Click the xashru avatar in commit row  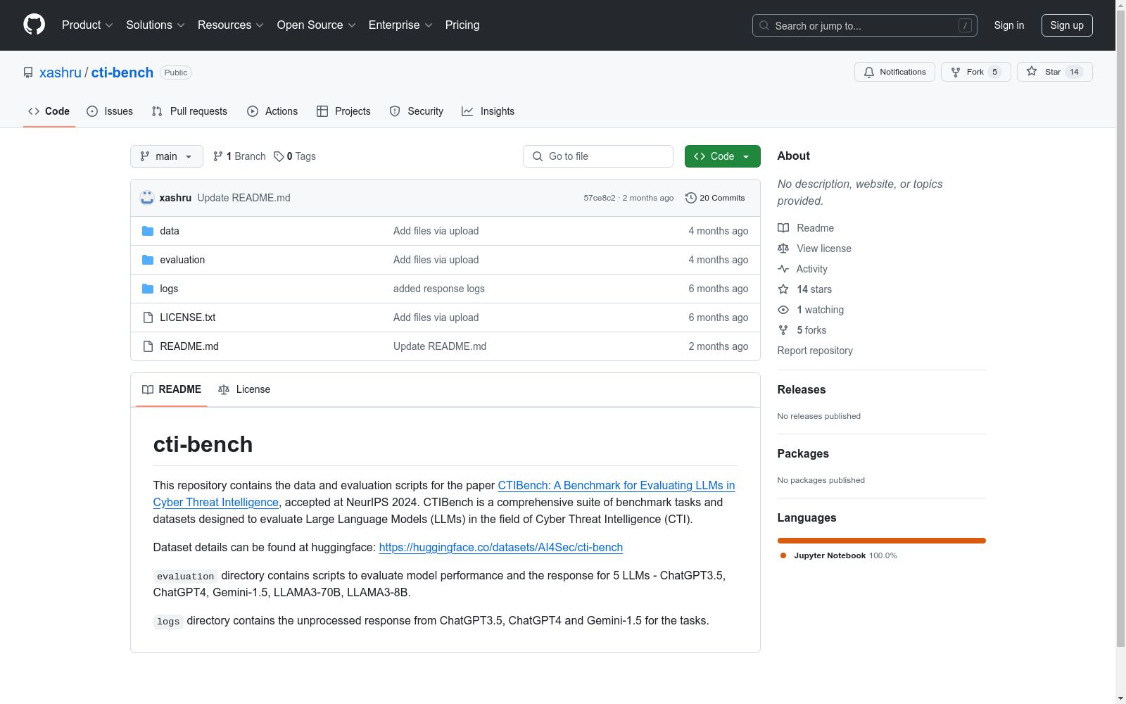[147, 198]
